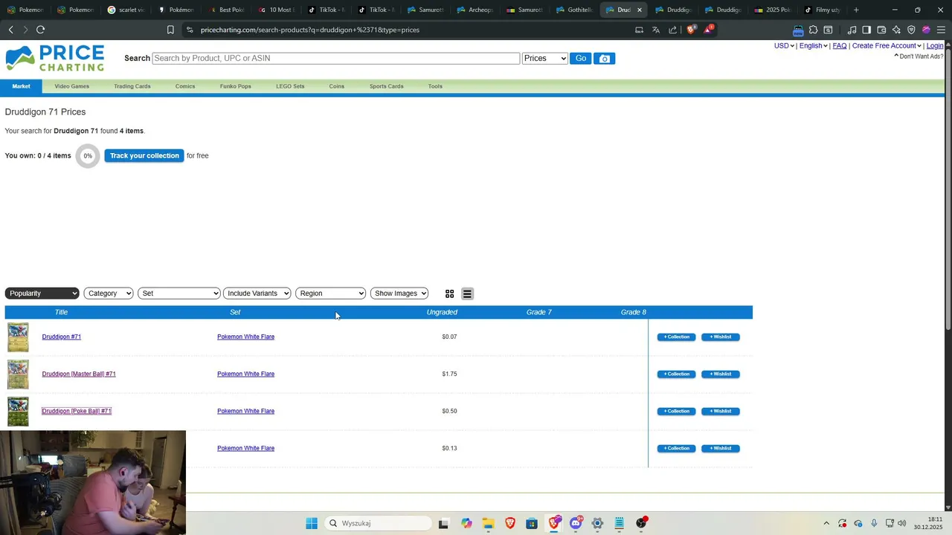Open Discord taskbar icon
This screenshot has height=535, width=952.
coord(576,523)
